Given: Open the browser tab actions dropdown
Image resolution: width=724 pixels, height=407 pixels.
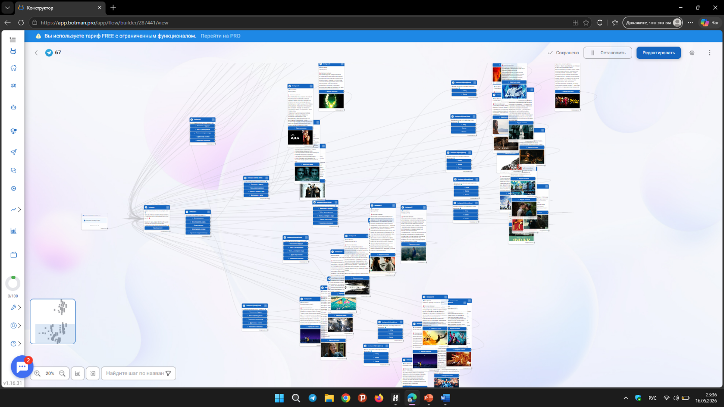Looking at the screenshot, I should pyautogui.click(x=7, y=8).
